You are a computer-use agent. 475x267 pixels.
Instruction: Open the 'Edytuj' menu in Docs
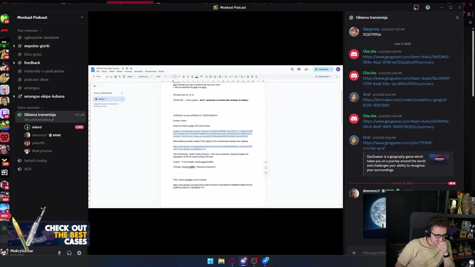(104, 71)
